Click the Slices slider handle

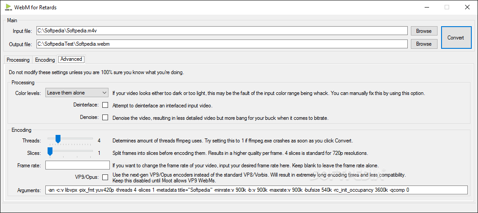coord(50,152)
